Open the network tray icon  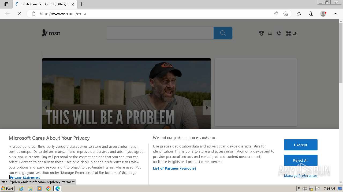click(311, 189)
